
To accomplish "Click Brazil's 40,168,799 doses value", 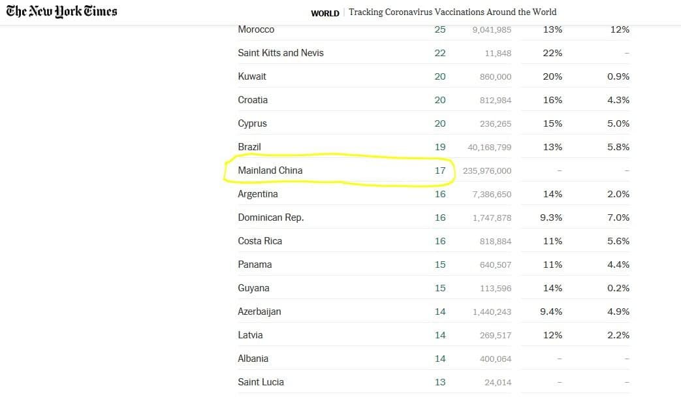I will point(490,148).
